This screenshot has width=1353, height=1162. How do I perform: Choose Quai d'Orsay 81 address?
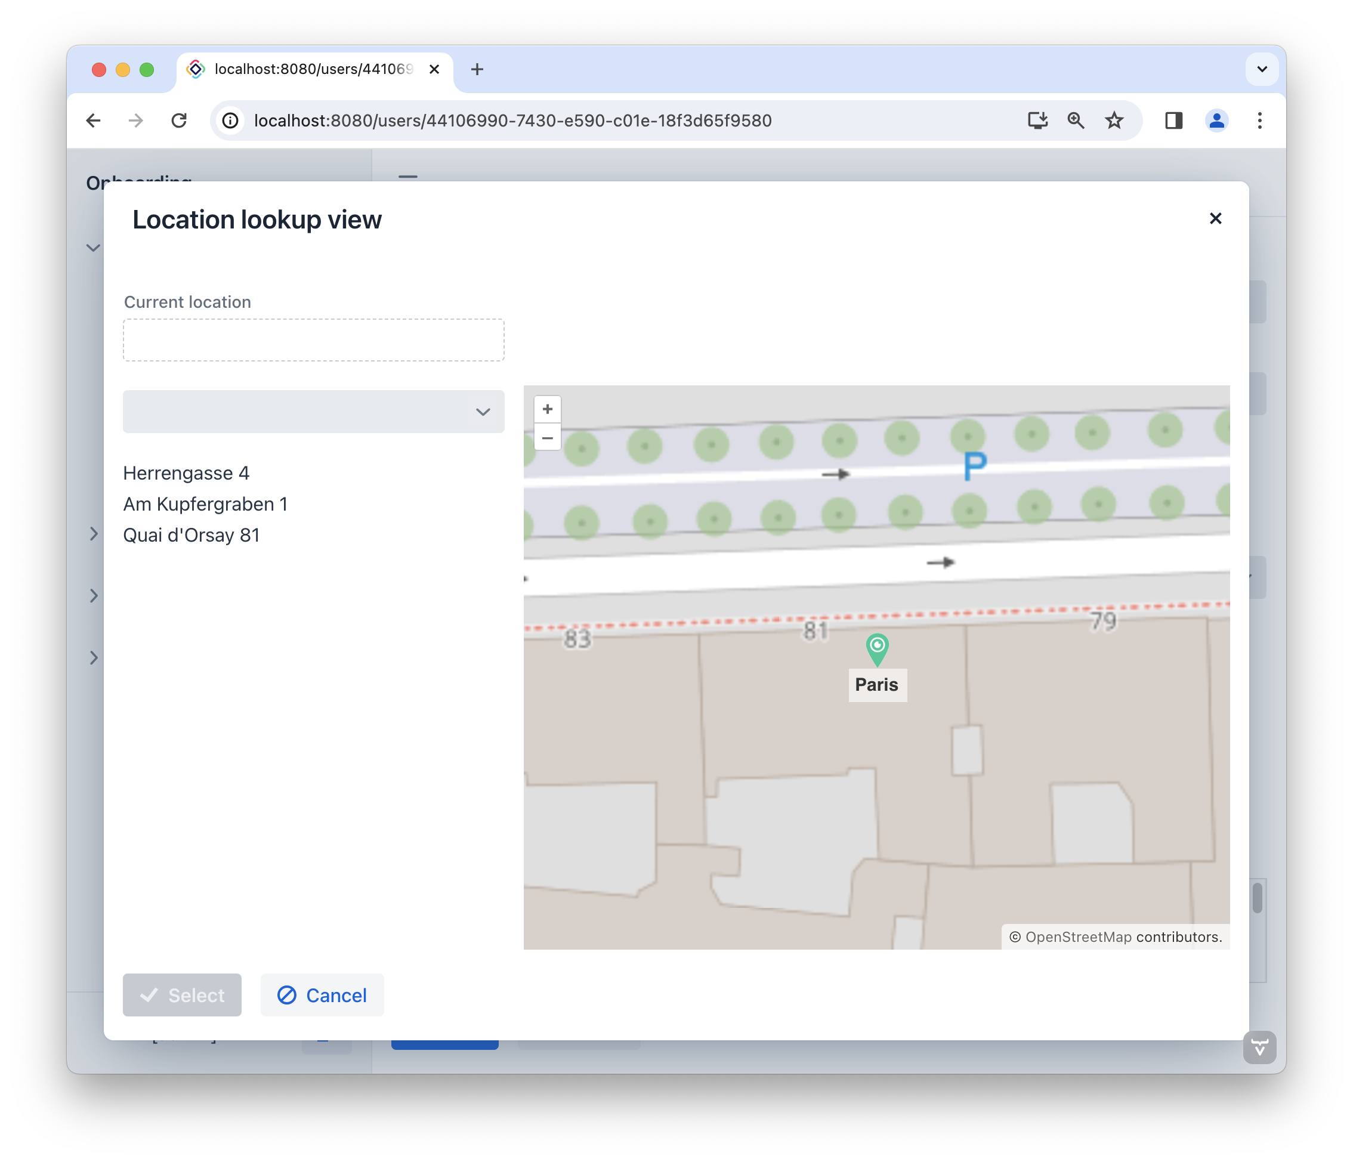(191, 535)
